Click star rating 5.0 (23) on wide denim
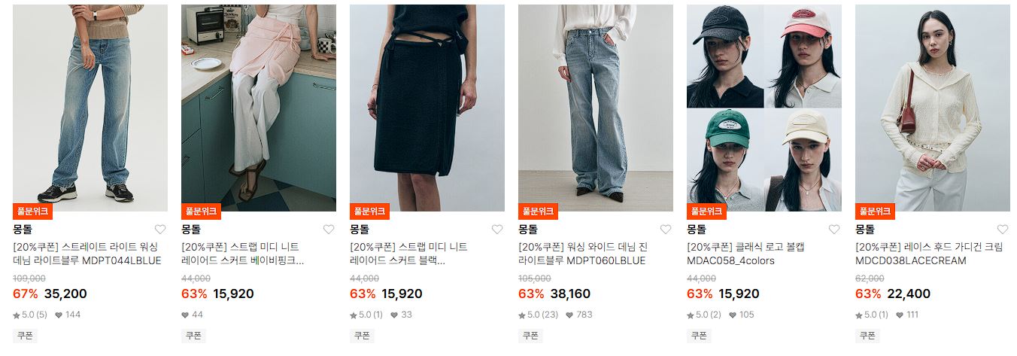The image size is (1017, 356). (x=539, y=315)
